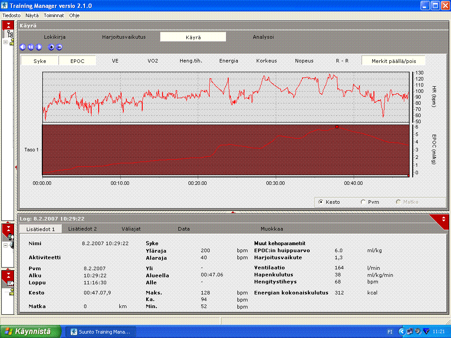The image size is (451, 338).
Task: Toggle the EPOC graph series
Action: (x=78, y=61)
